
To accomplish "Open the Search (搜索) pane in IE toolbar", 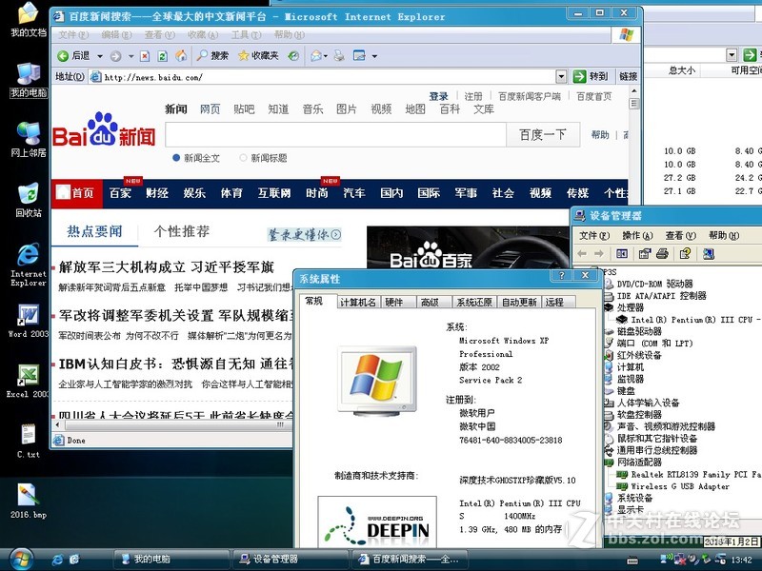I will click(212, 56).
